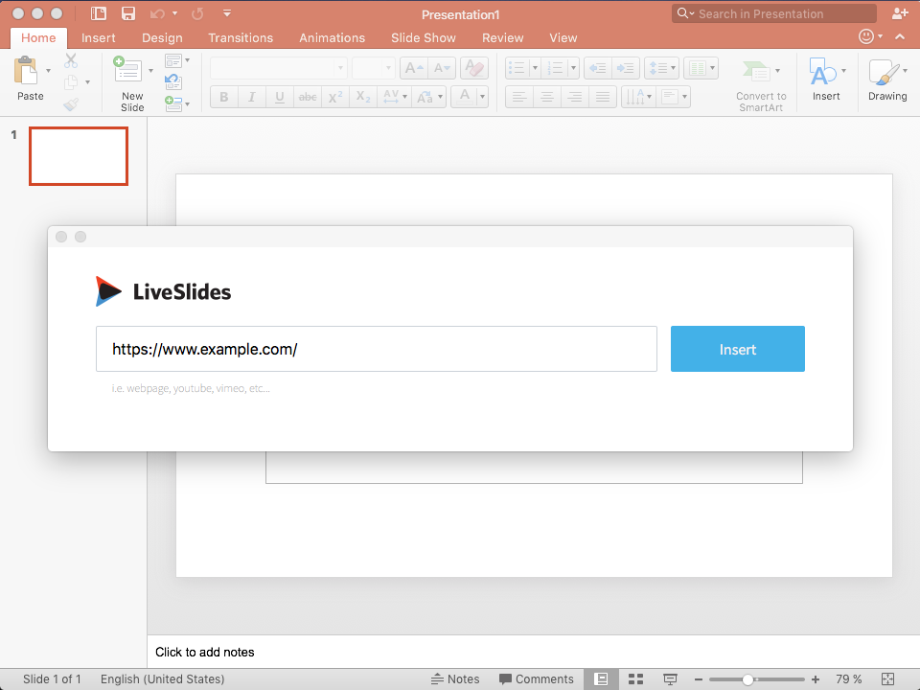Click the Notes button in status bar

[x=455, y=678]
